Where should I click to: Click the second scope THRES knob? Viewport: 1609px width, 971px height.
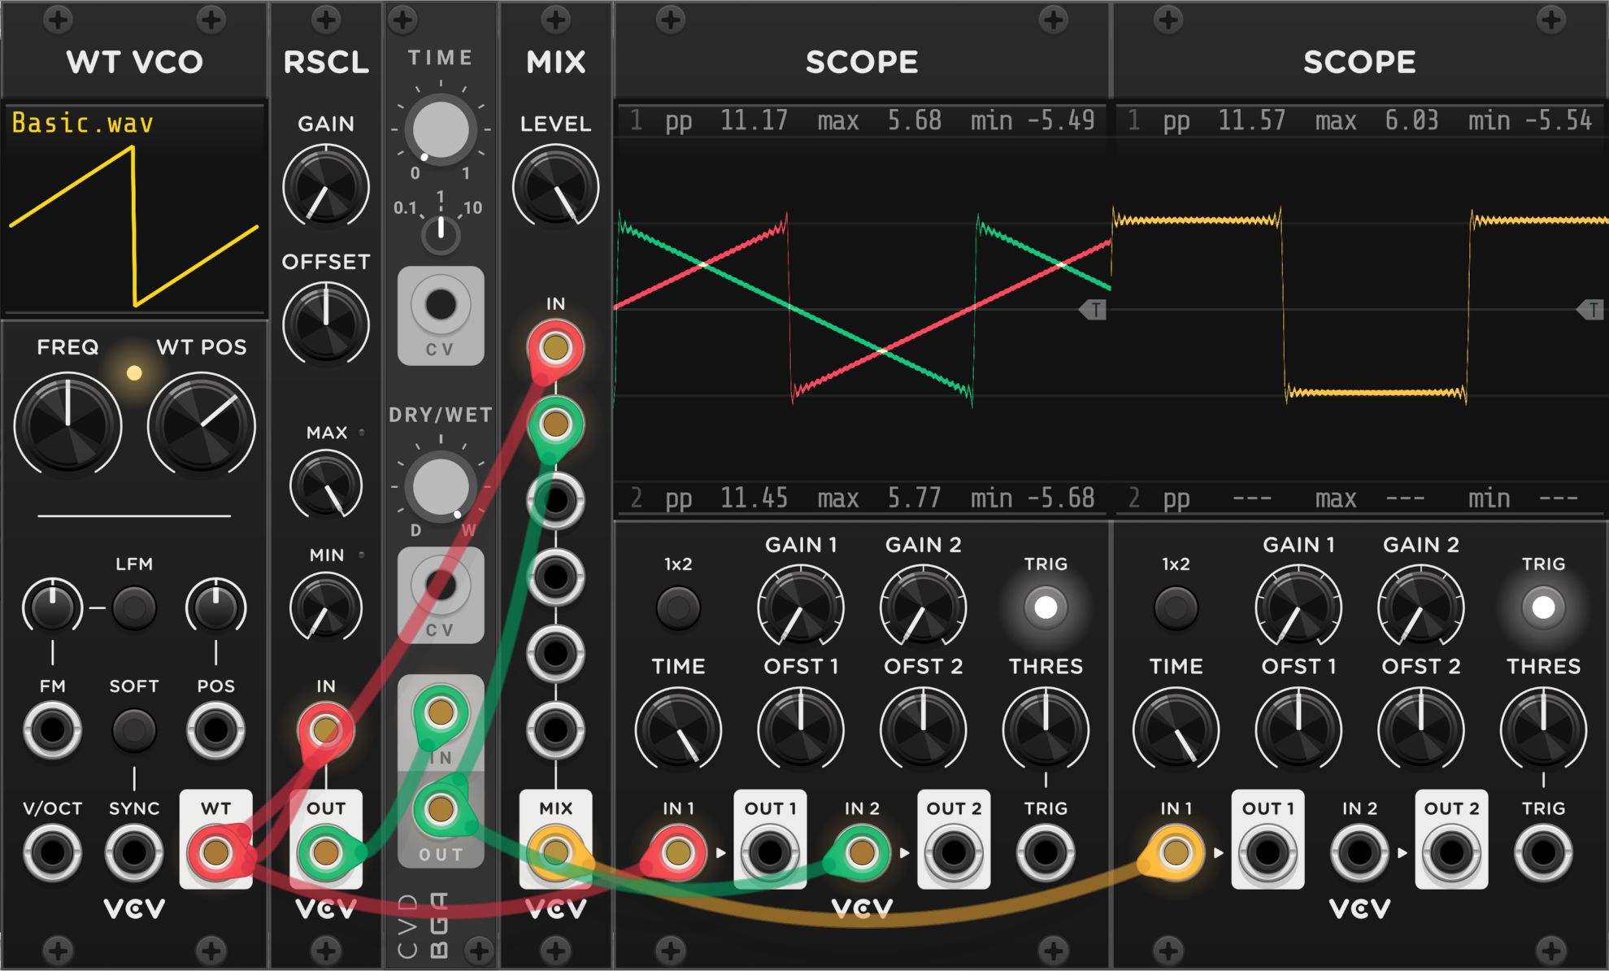1543,730
